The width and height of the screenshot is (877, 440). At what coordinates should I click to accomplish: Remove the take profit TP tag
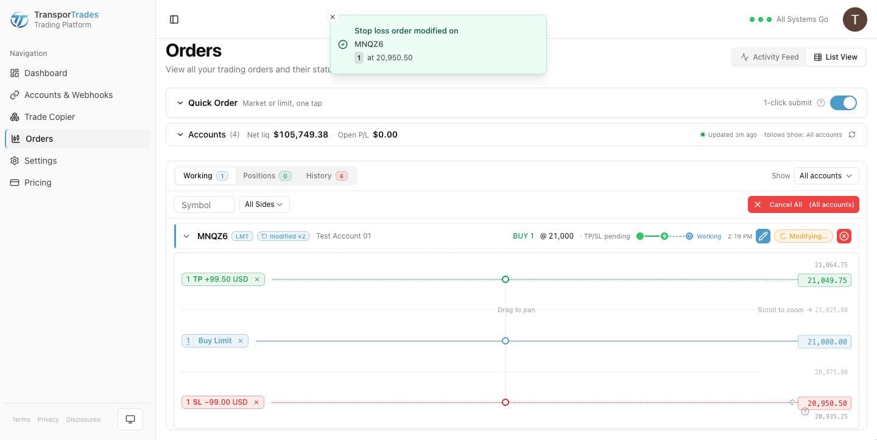pyautogui.click(x=257, y=279)
